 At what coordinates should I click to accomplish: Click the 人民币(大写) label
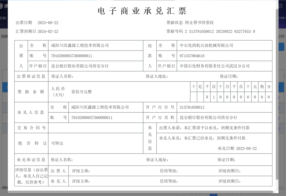tap(58, 92)
